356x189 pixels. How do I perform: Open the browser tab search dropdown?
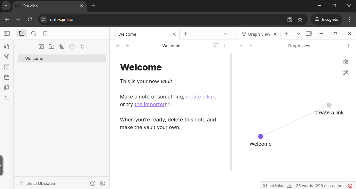6,6
